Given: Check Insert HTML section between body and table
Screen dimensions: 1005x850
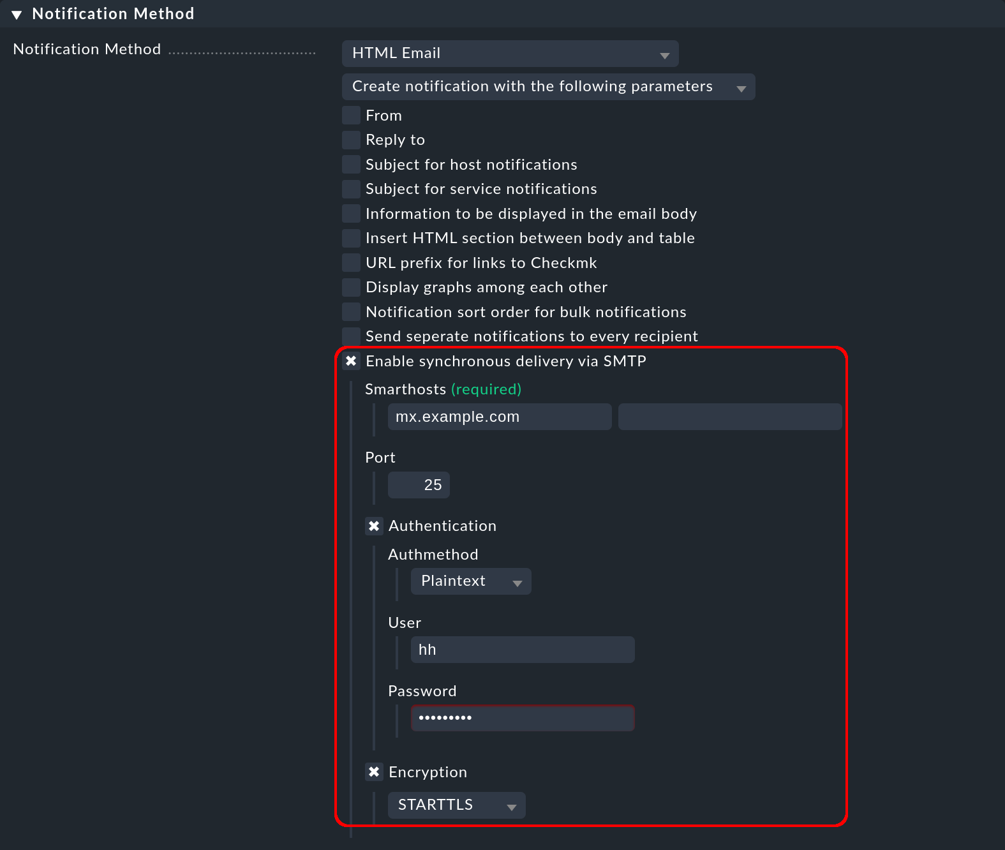Looking at the screenshot, I should [351, 238].
